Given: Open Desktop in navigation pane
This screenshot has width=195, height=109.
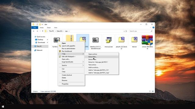Looking at the screenshot, I should (x=39, y=40).
